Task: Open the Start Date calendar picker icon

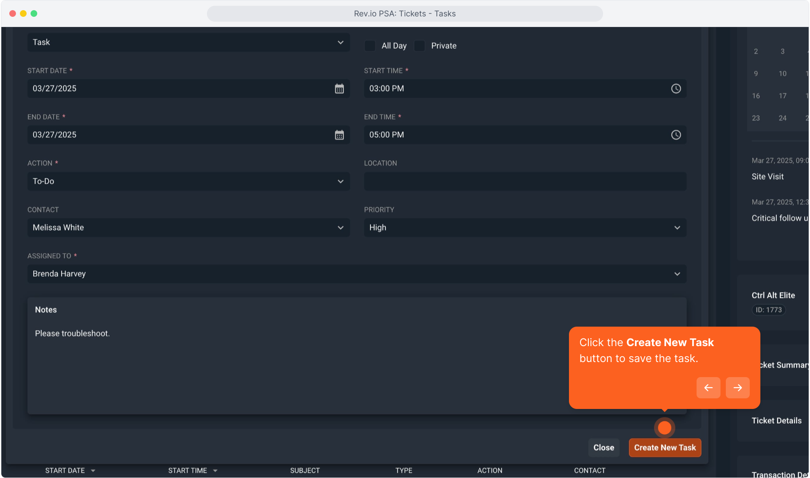Action: (x=339, y=89)
